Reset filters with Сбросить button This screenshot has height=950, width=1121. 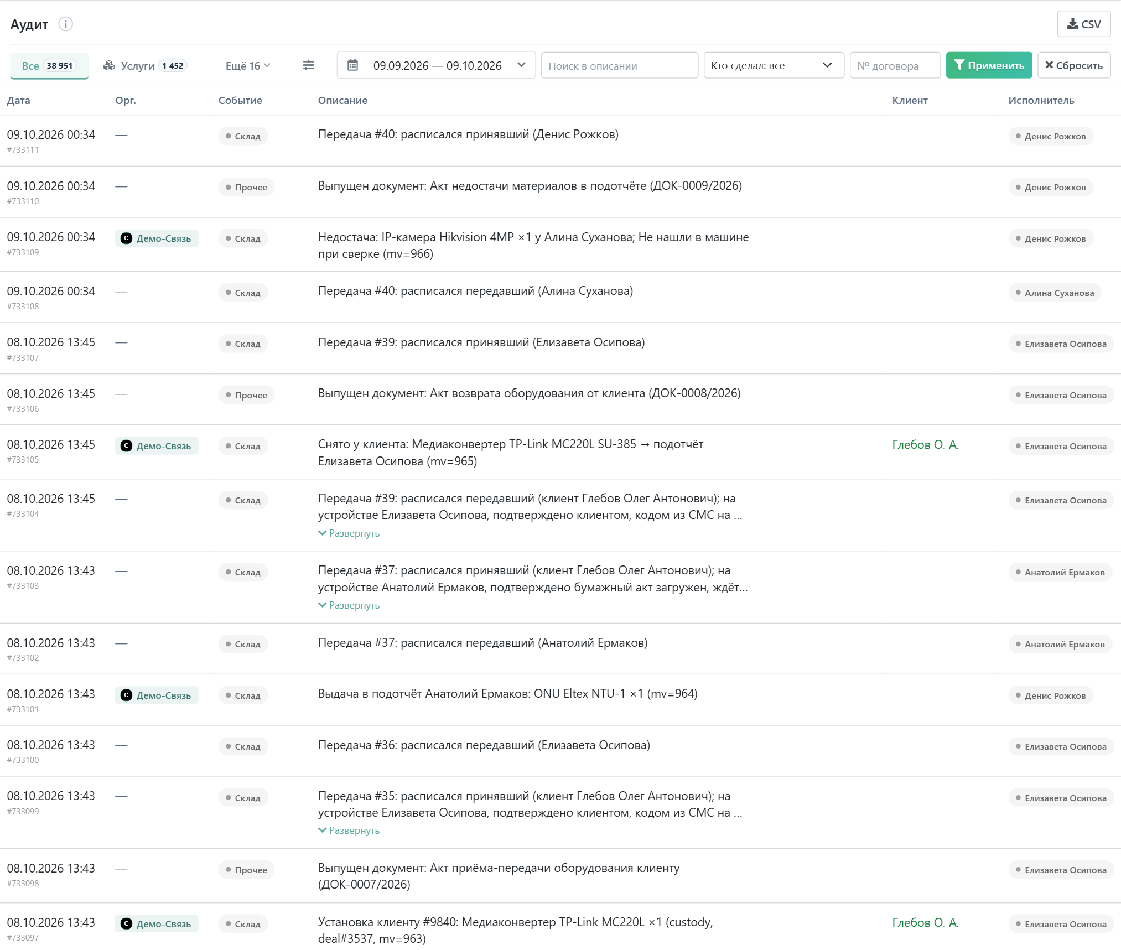click(1073, 65)
